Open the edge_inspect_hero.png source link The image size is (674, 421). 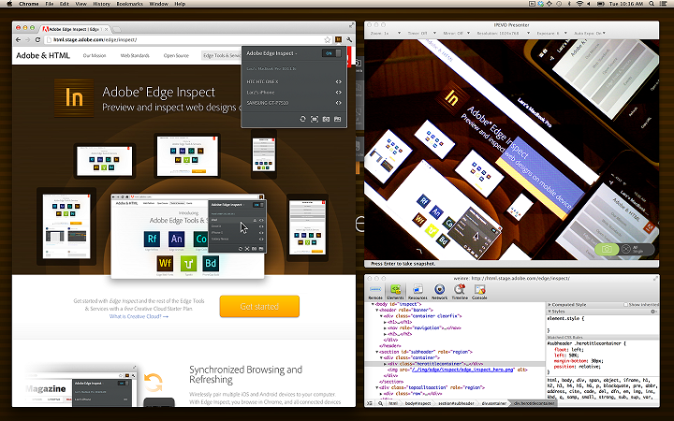[462, 370]
